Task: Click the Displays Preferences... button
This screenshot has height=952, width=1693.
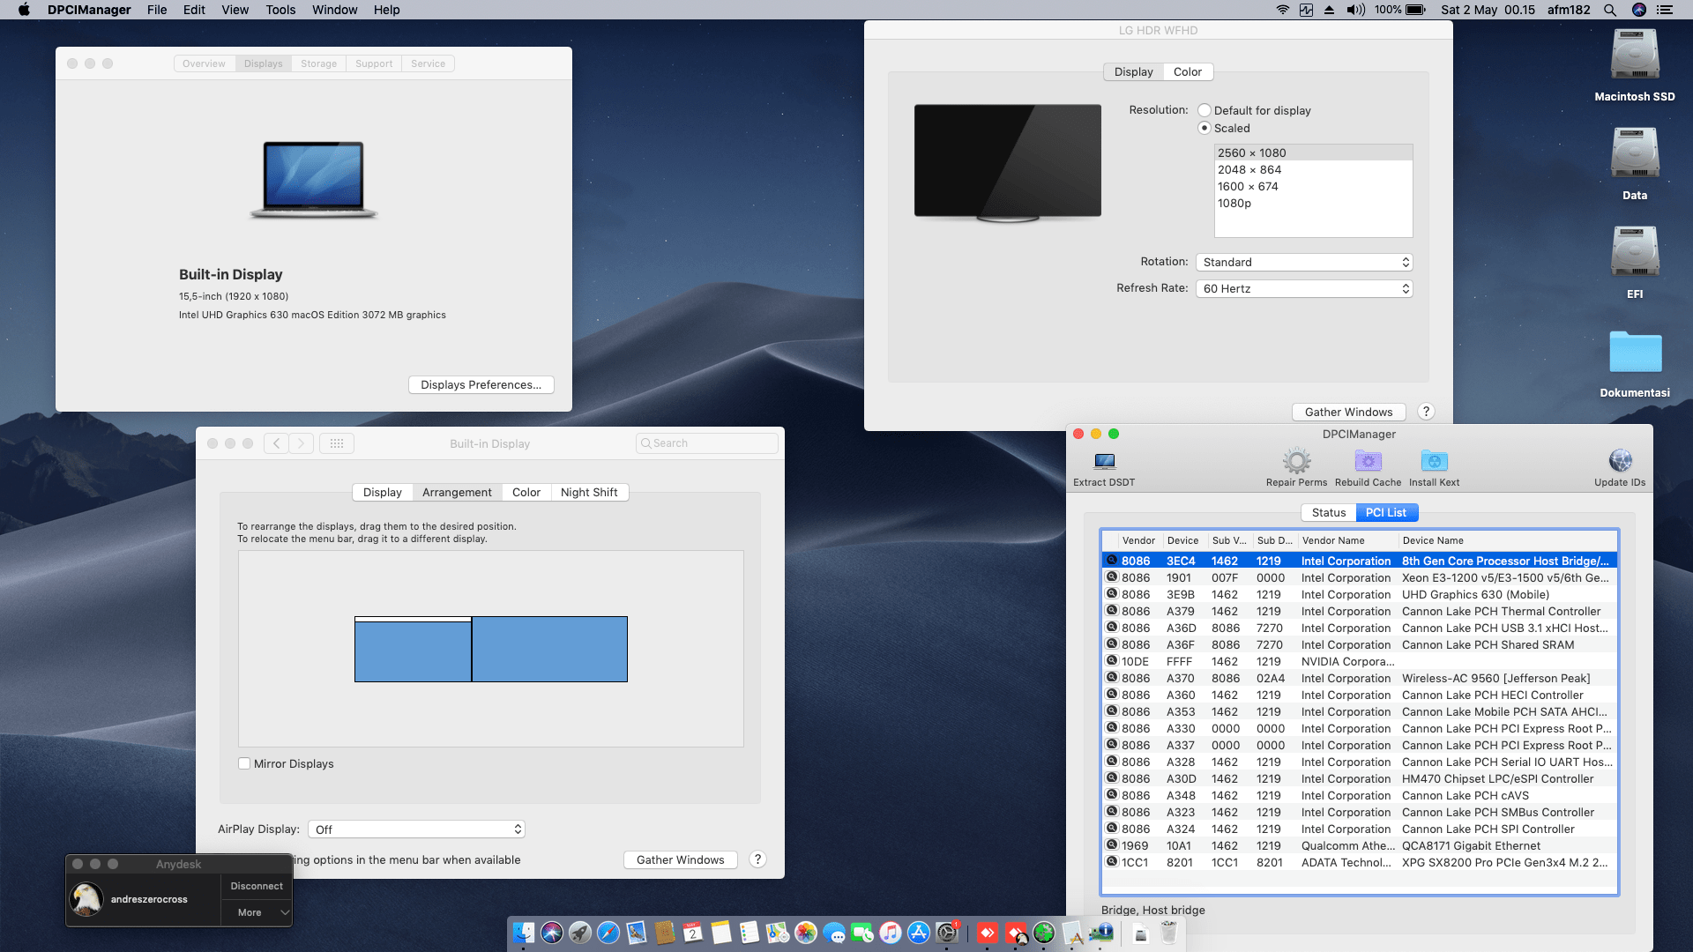Action: [481, 384]
